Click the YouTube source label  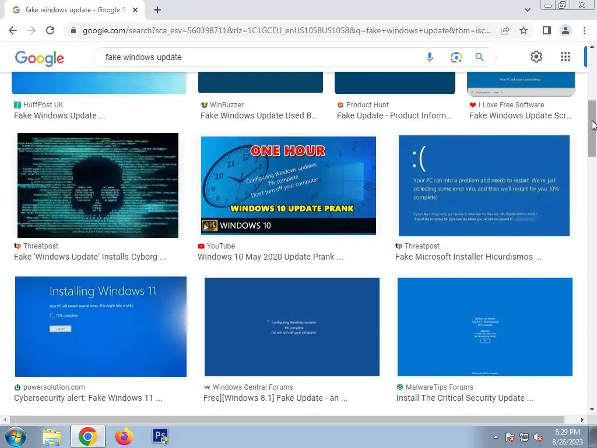[x=221, y=246]
